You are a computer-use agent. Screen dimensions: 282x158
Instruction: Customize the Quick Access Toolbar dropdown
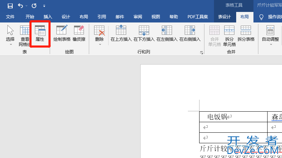click(x=44, y=6)
